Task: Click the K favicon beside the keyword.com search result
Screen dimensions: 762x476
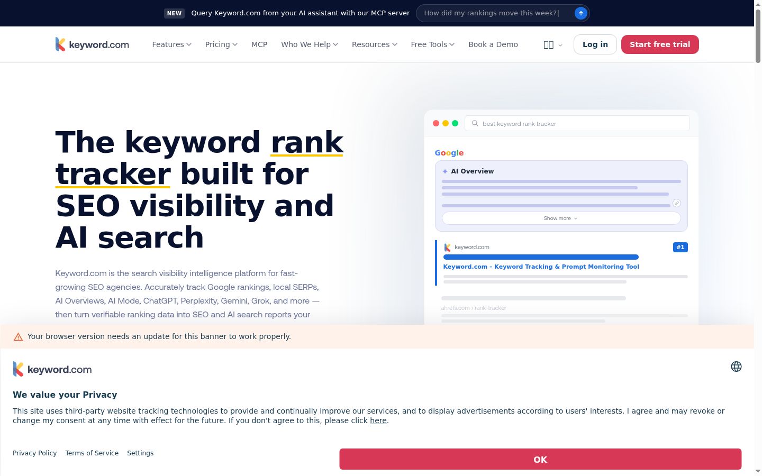Action: tap(447, 247)
